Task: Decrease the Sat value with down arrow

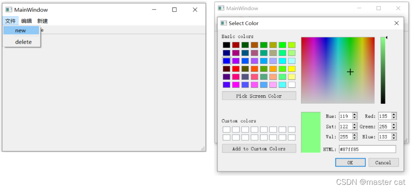Action: click(355, 128)
